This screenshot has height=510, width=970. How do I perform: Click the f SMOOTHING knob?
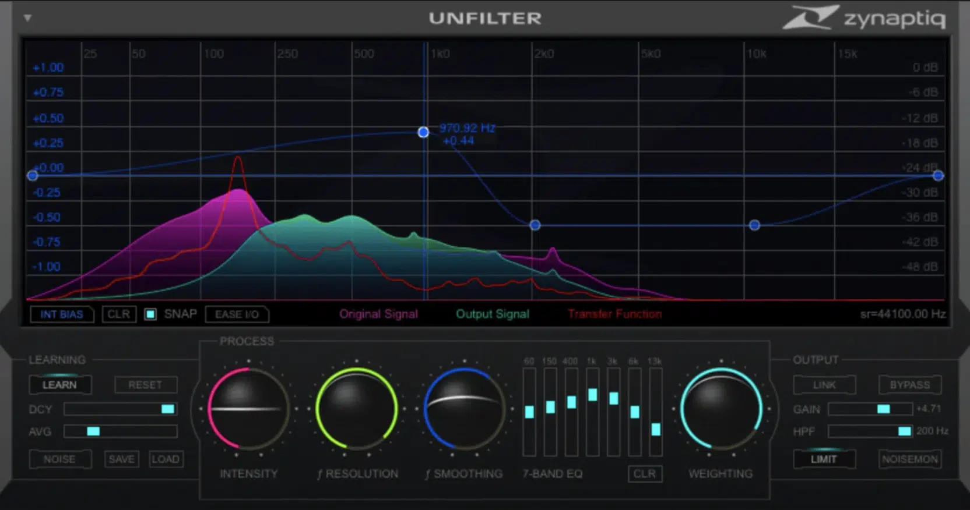pyautogui.click(x=465, y=409)
